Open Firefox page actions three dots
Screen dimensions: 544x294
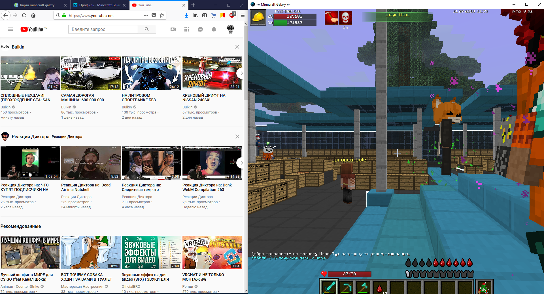(146, 15)
